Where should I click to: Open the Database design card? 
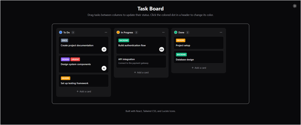[x=199, y=57]
